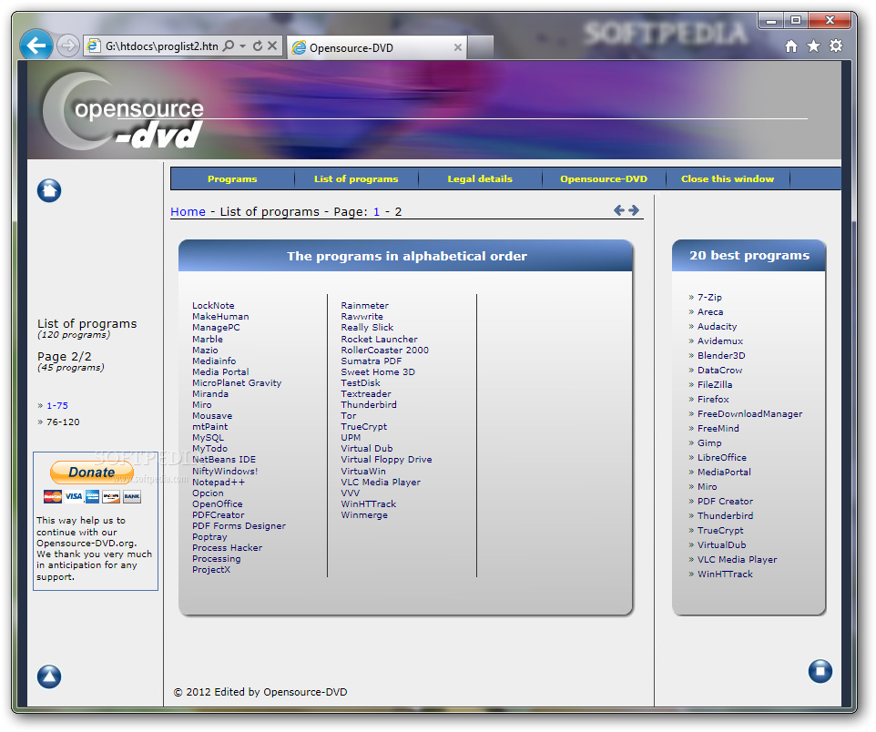This screenshot has width=876, height=732.
Task: Open LockNote in programs list
Action: (213, 306)
